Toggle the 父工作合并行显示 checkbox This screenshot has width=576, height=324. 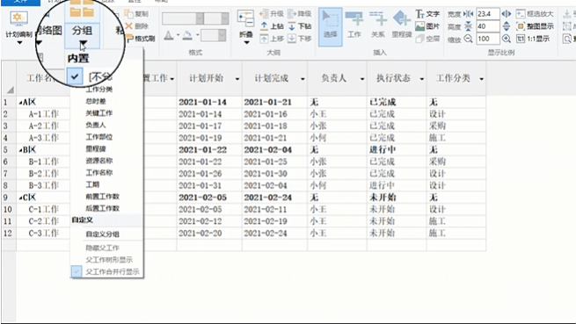click(x=77, y=271)
